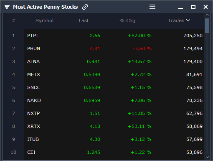213x161 pixels.
Task: Open the hamburger menu in title bar
Action: [x=152, y=7]
